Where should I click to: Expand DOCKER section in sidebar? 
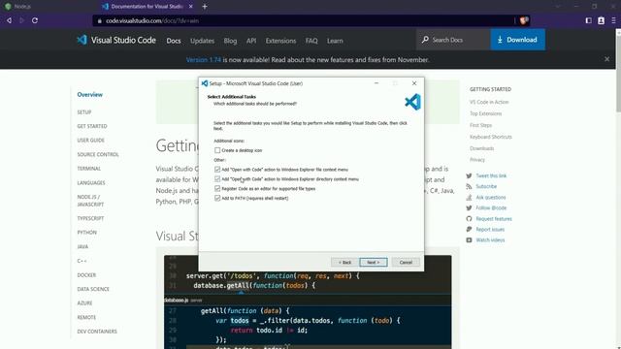click(x=86, y=275)
